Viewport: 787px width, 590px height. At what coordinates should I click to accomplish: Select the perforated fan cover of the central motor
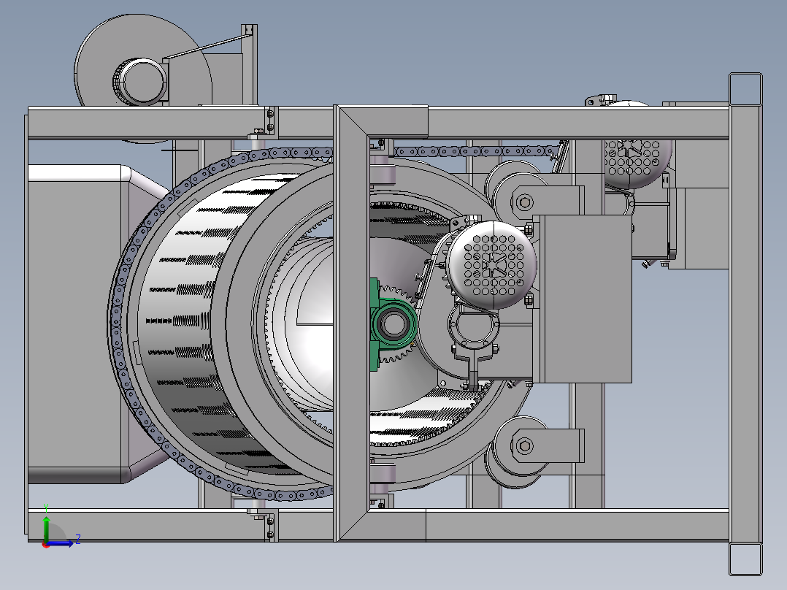point(492,265)
